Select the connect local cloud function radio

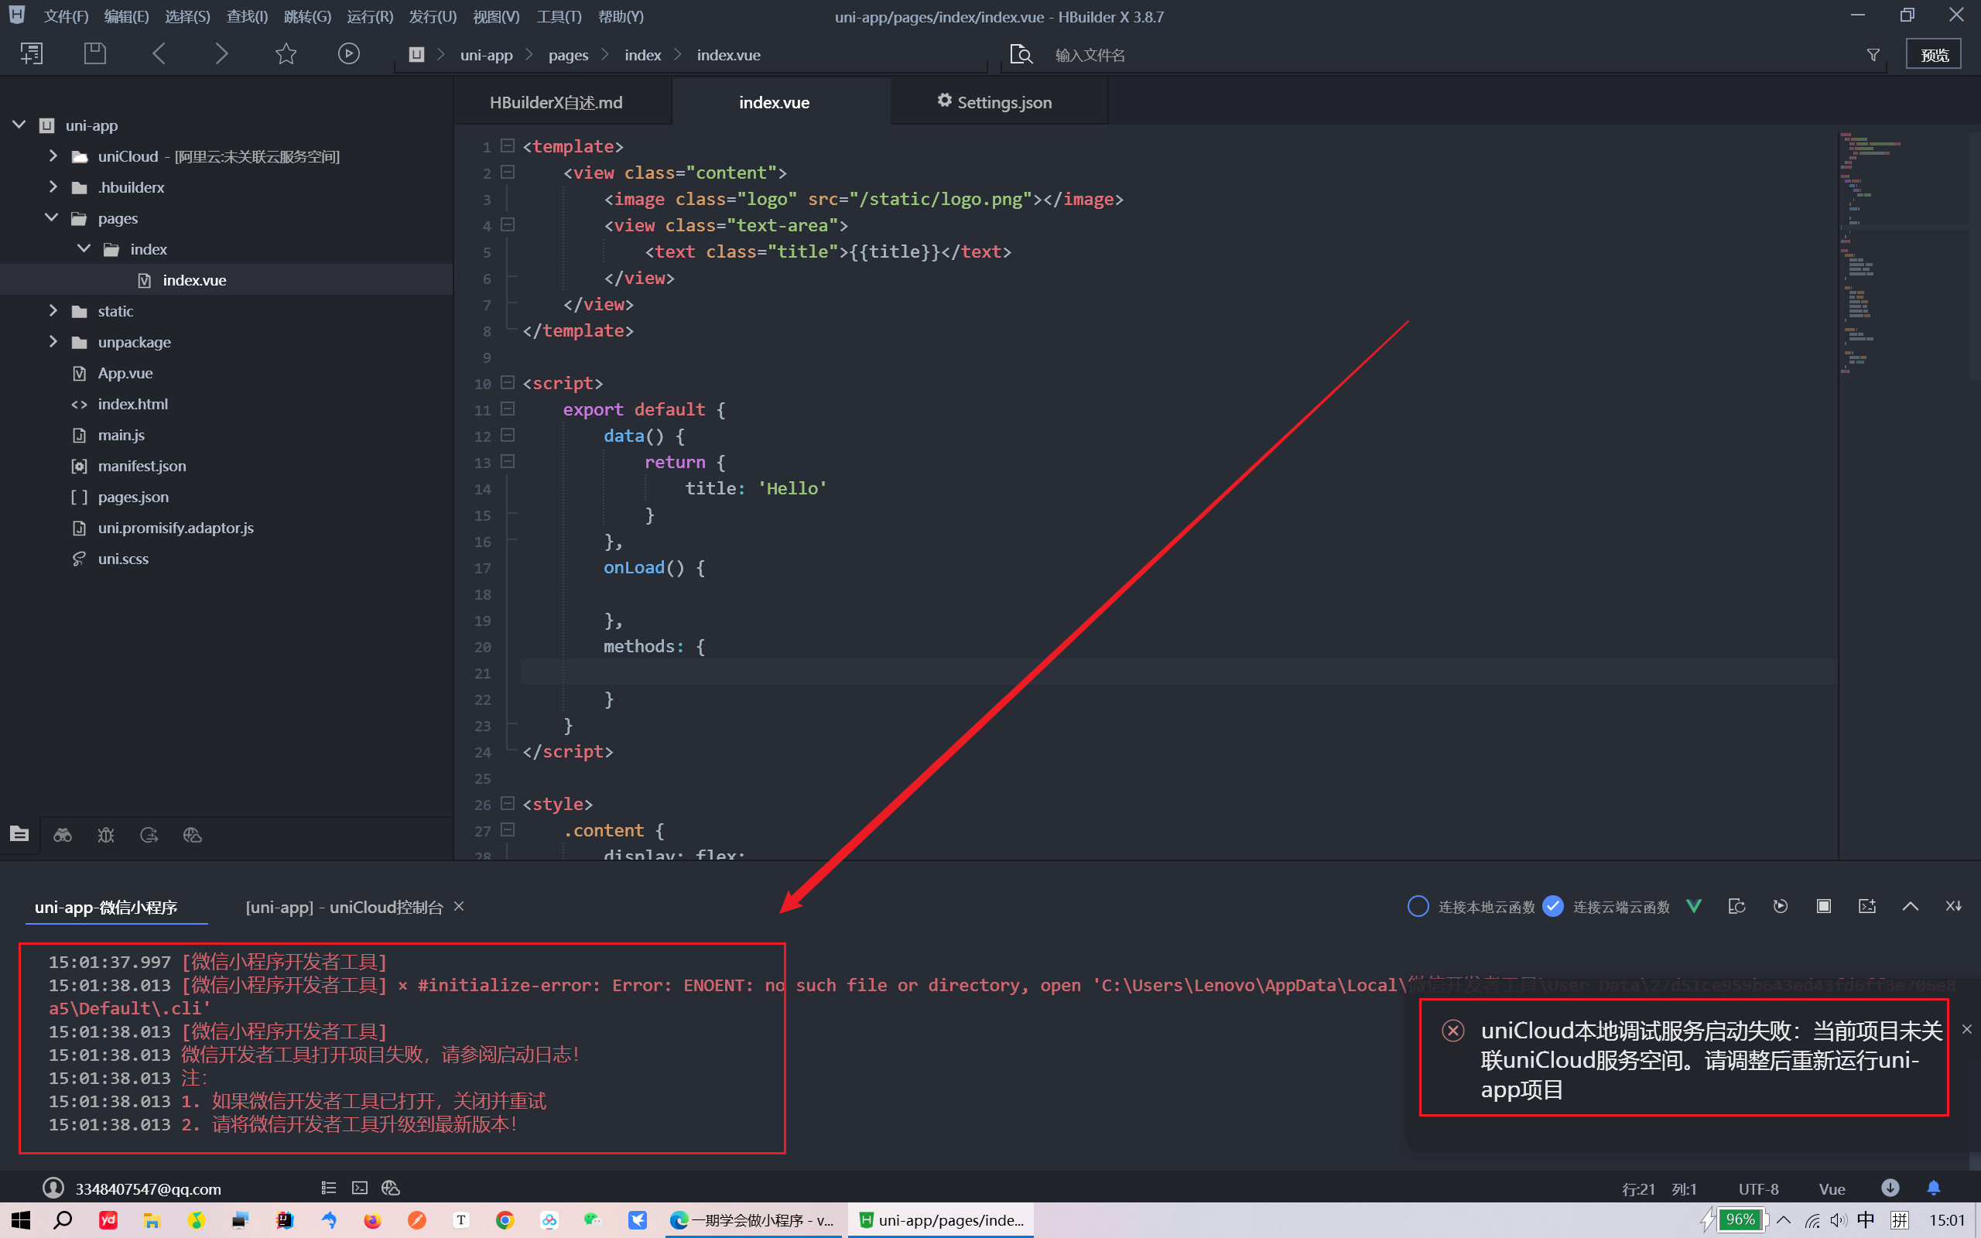1418,906
